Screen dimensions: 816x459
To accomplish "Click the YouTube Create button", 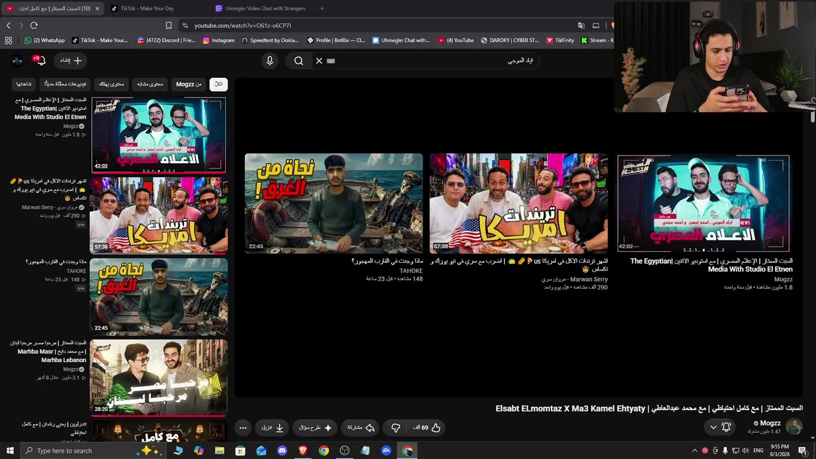I will pos(71,61).
